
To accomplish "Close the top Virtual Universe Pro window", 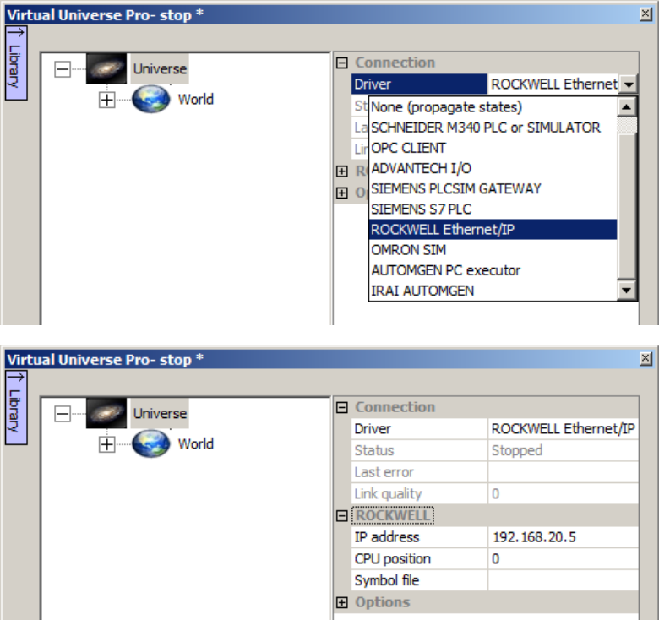I will (x=646, y=14).
